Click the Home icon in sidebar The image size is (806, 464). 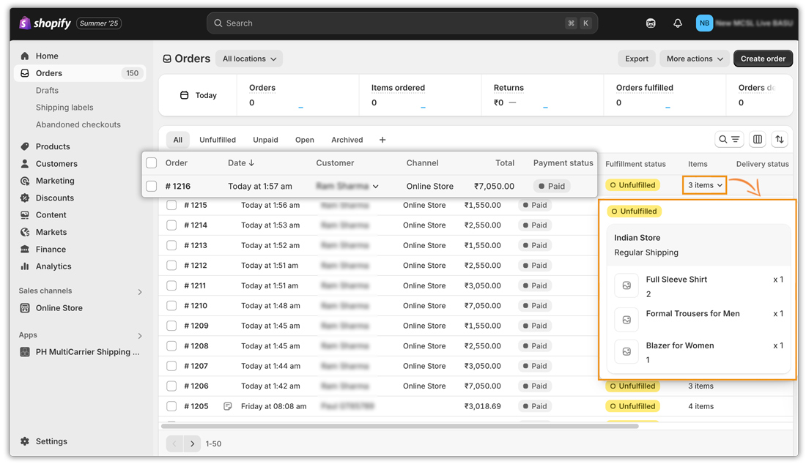point(25,56)
